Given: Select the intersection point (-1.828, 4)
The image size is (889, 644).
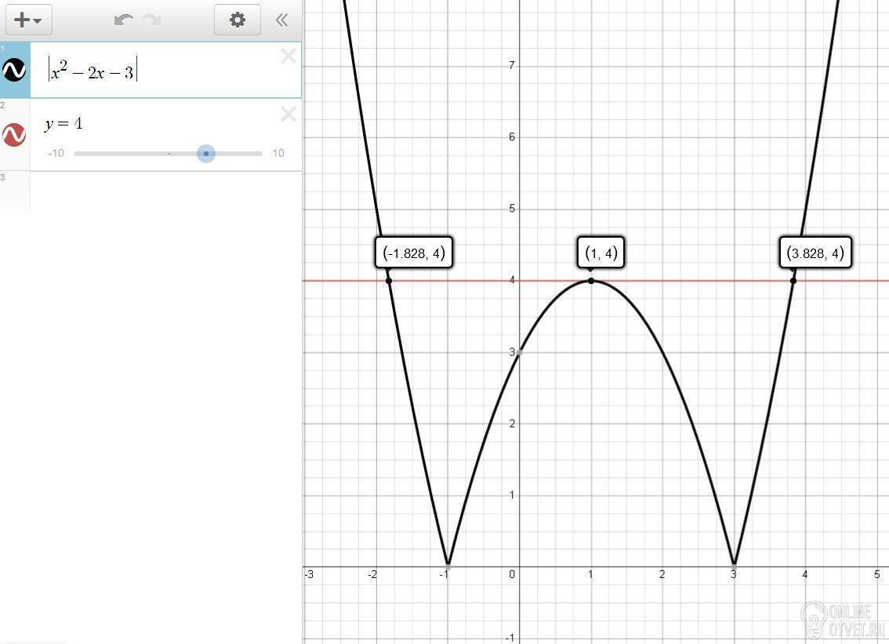Looking at the screenshot, I should click(388, 281).
